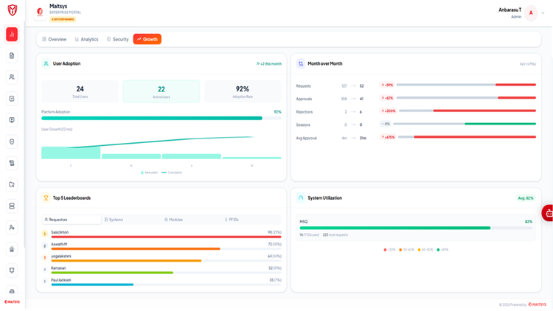Screen dimensions: 553x311
Task: Click the red utilization legend dot
Action: (x=385, y=250)
